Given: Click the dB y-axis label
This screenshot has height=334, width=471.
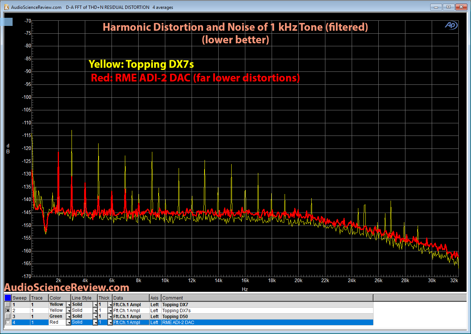Looking at the screenshot, I should (7, 148).
